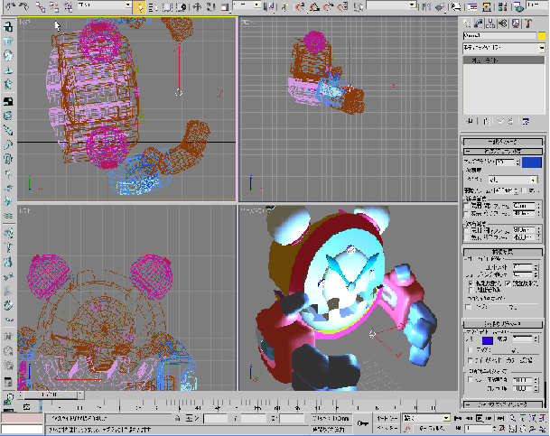Viewport: 550px width, 436px height.
Task: Click the projector map None button
Action: pos(513,307)
